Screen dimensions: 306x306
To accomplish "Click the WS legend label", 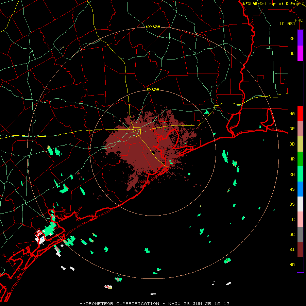I will (292, 189).
